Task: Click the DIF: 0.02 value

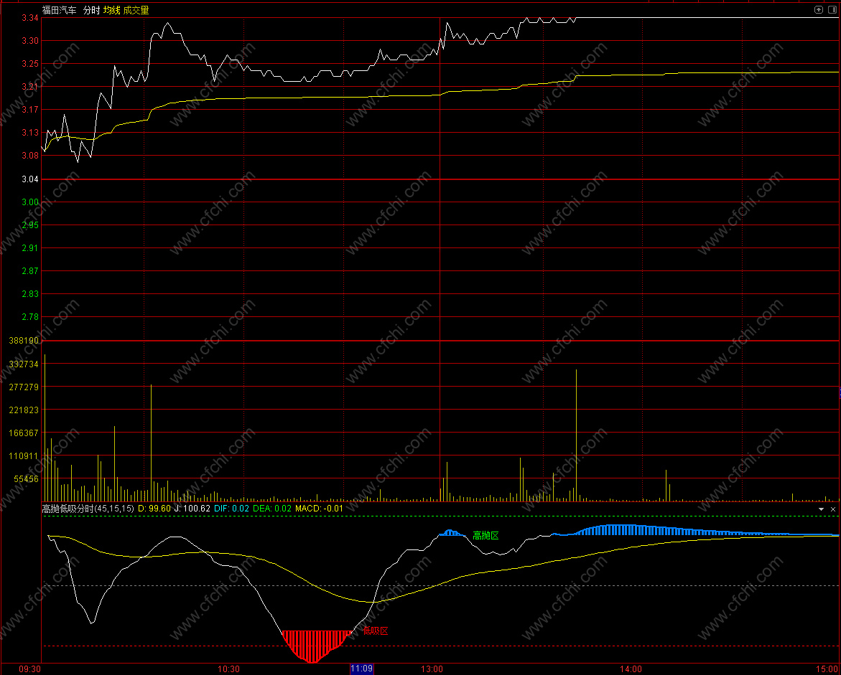Action: (232, 509)
